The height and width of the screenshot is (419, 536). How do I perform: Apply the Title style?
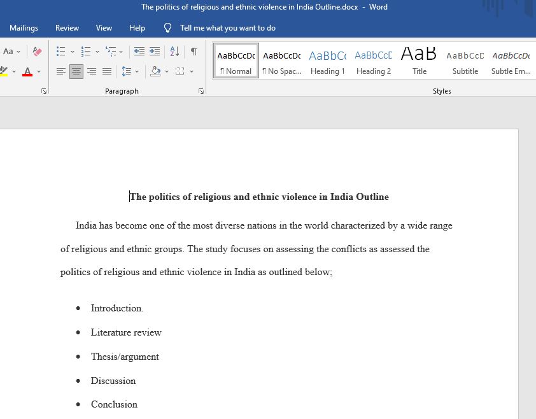click(x=419, y=61)
